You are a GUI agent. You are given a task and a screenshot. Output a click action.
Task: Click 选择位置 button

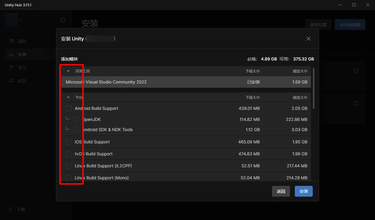tap(318, 25)
